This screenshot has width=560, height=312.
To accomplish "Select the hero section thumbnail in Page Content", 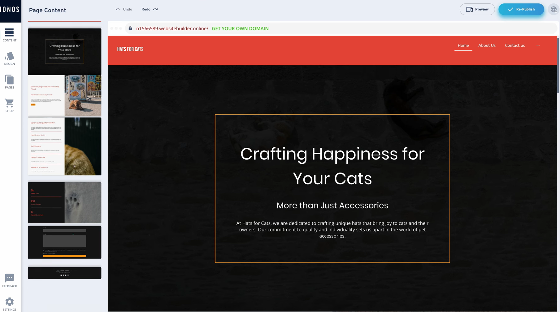I will pos(64,51).
